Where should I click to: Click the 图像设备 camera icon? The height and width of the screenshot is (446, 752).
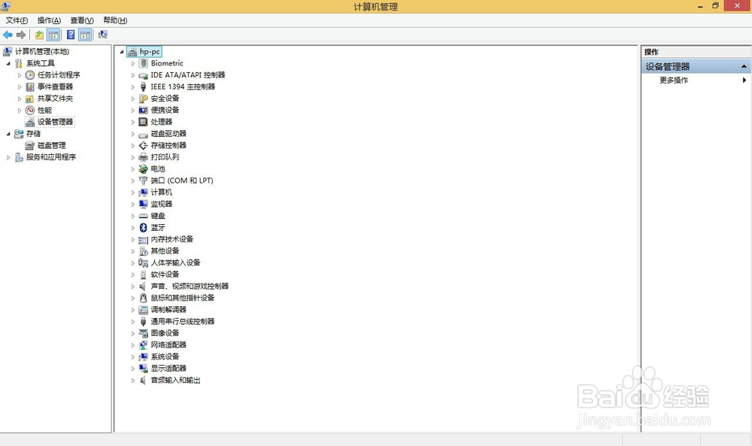(143, 333)
